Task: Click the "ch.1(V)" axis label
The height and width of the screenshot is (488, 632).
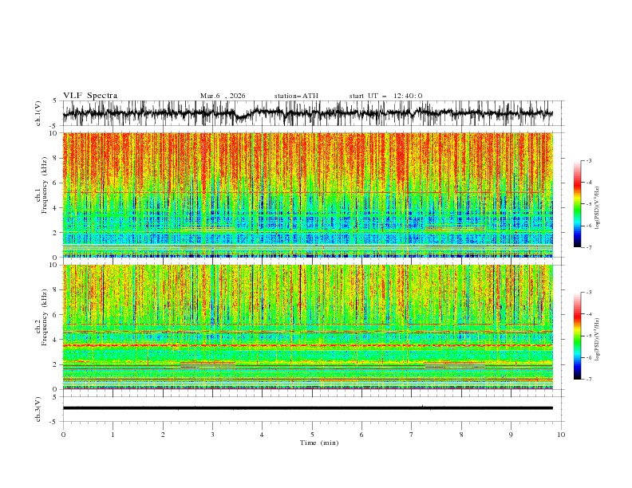Action: pos(38,113)
